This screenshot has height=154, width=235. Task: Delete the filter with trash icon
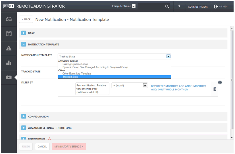[x=215, y=89]
